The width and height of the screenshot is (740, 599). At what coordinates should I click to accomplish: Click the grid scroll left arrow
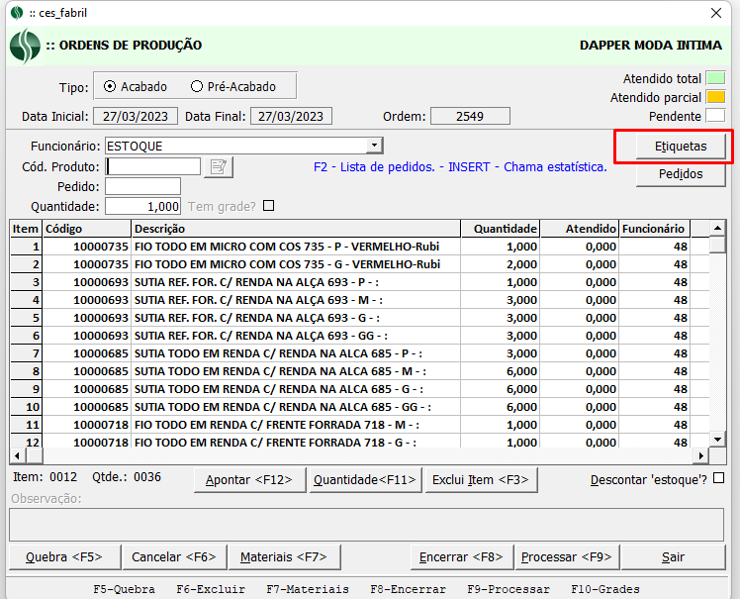click(x=18, y=455)
